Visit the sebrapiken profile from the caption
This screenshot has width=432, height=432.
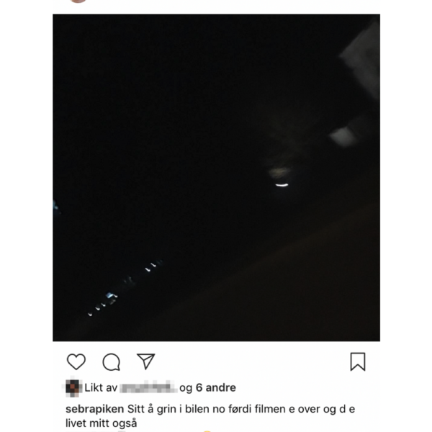(x=94, y=409)
